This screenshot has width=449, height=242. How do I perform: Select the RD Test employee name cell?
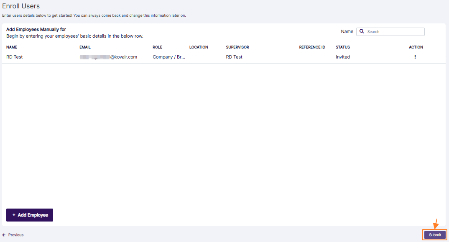click(15, 57)
